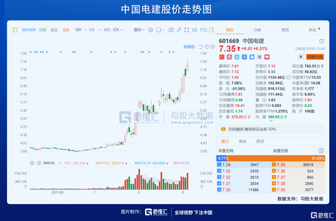The width and height of the screenshot is (336, 221).
Task: Take a chart screenshot with camera icon
Action: [171, 30]
